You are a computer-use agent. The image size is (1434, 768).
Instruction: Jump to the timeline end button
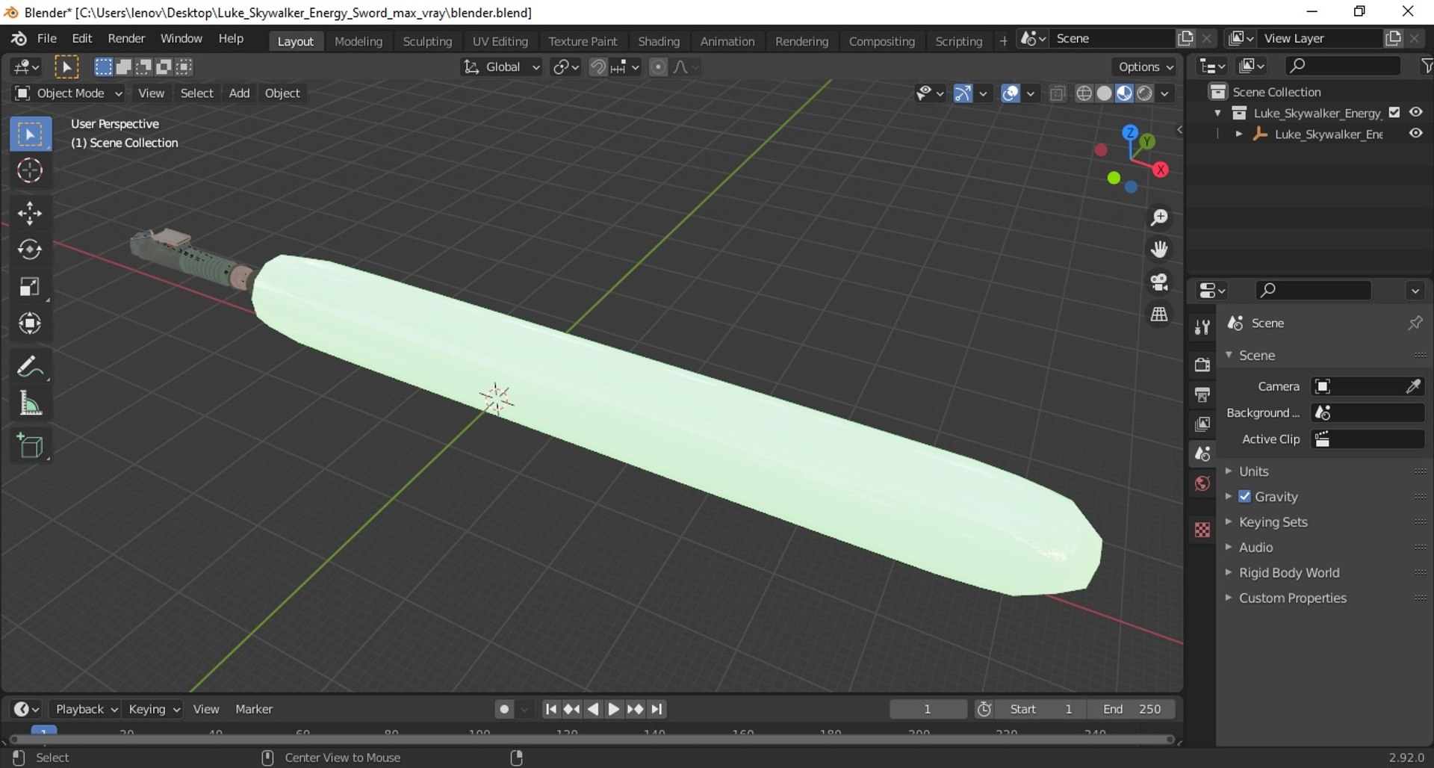(x=657, y=709)
